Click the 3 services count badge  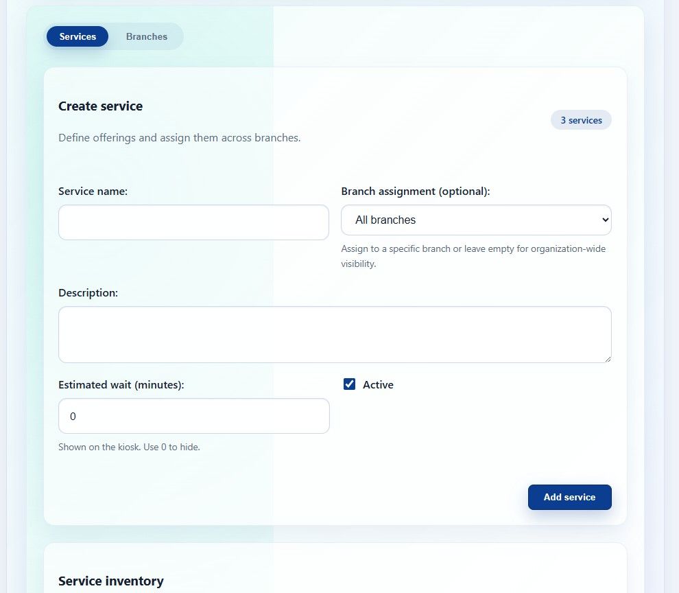581,120
